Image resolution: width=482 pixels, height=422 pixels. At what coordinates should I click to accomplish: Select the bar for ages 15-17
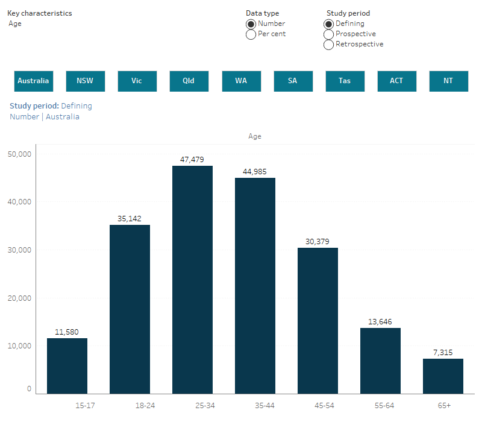(x=67, y=362)
